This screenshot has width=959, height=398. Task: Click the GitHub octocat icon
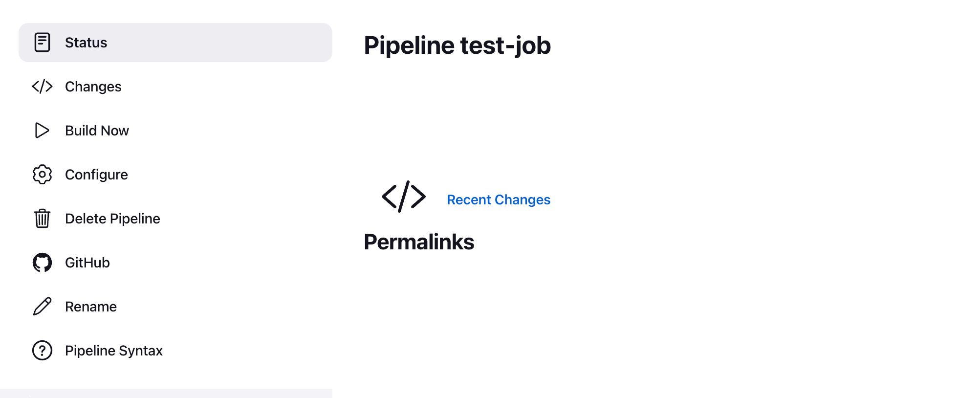(42, 263)
